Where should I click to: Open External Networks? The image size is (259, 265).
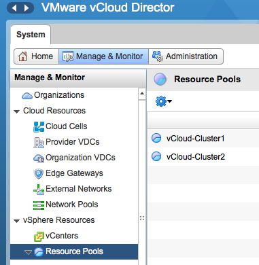(79, 189)
